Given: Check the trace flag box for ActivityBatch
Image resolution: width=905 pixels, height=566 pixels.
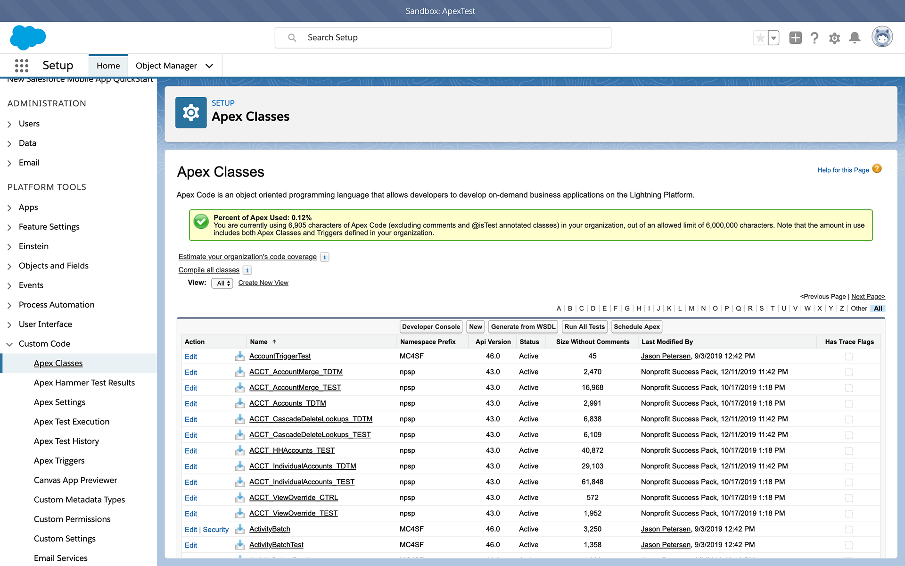Looking at the screenshot, I should [x=849, y=530].
